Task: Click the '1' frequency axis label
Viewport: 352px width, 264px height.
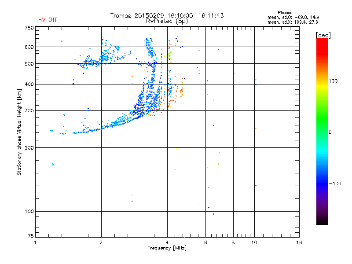Action: click(x=35, y=243)
